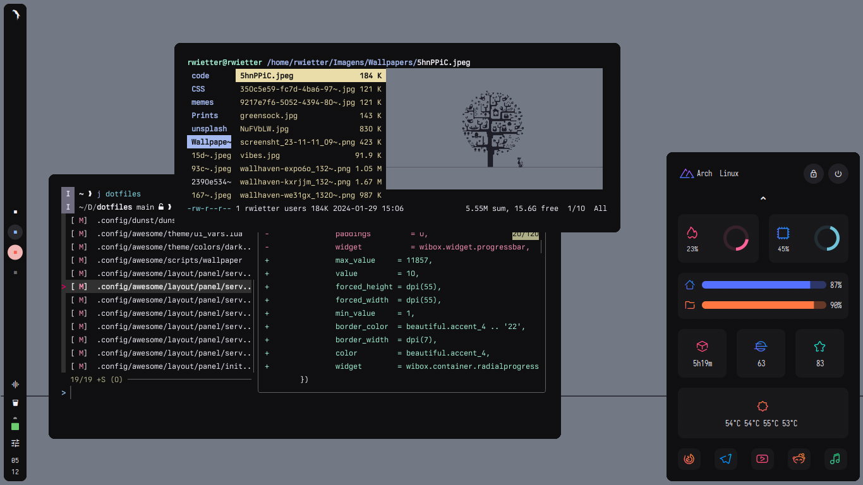This screenshot has width=863, height=485.
Task: Click the launcher logo atop the left bar
Action: 15,14
